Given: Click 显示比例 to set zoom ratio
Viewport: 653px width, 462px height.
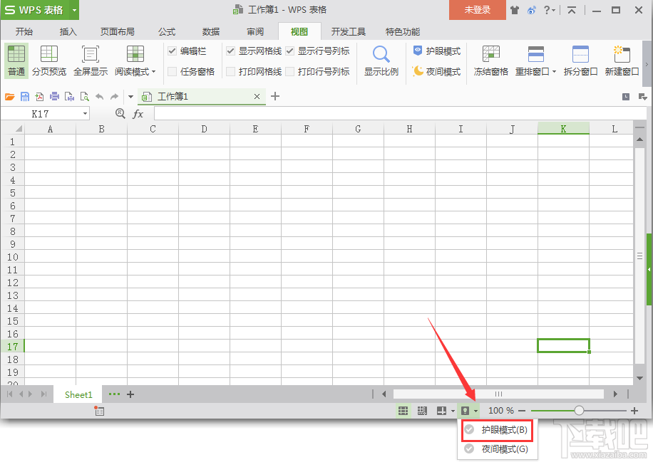Looking at the screenshot, I should point(380,59).
